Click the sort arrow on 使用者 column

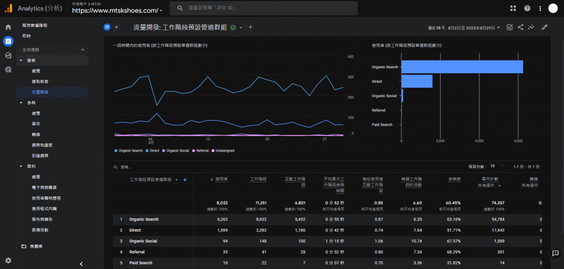[211, 179]
